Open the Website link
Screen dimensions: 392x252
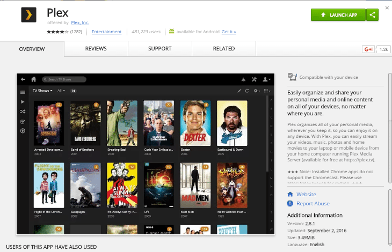pos(306,195)
